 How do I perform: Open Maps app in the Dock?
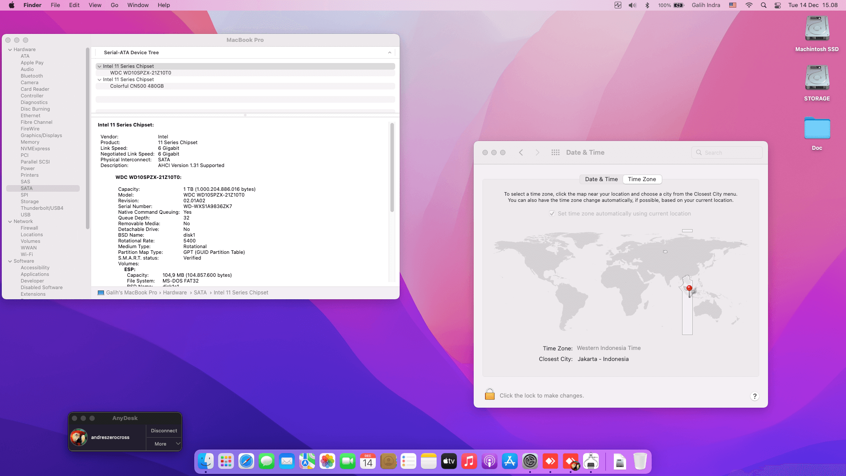tap(307, 461)
